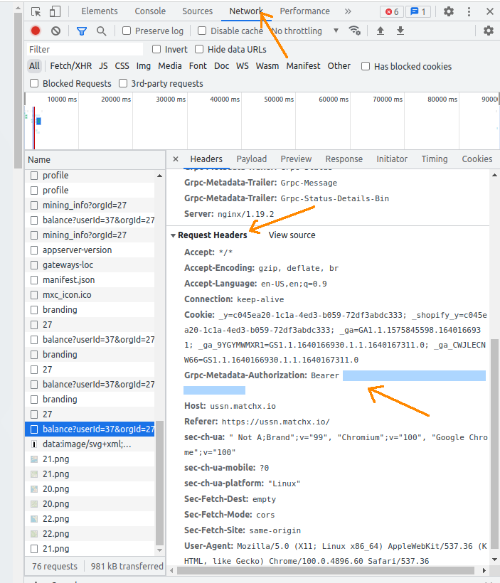The image size is (500, 583).
Task: Tick checkbox of appserver-version request
Action: [x=34, y=250]
